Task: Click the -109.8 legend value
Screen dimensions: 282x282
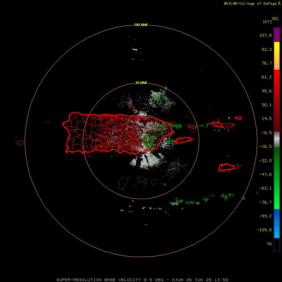Action: tap(264, 230)
